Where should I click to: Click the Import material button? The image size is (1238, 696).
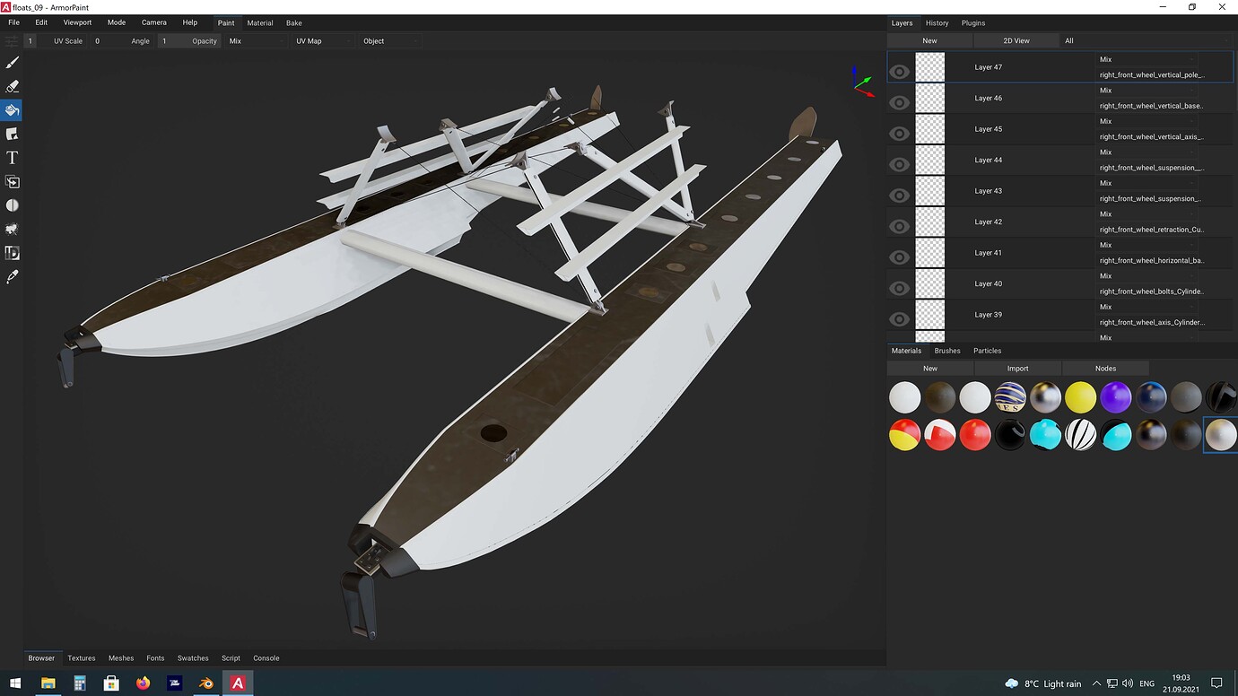coord(1018,369)
